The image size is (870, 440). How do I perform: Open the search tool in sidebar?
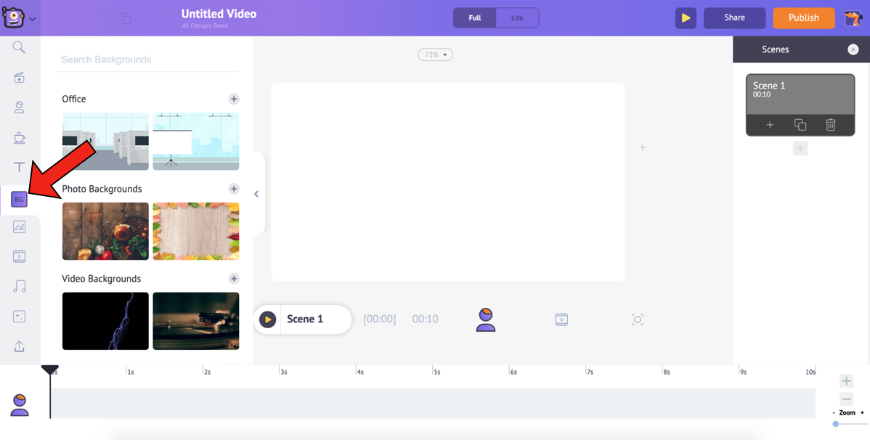coord(19,48)
